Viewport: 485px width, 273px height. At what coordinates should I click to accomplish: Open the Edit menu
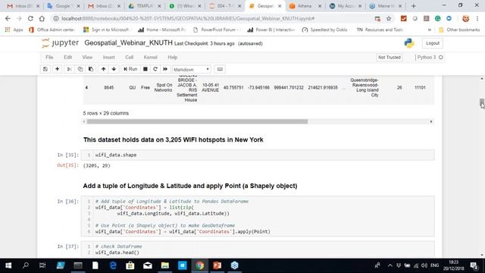pos(67,58)
